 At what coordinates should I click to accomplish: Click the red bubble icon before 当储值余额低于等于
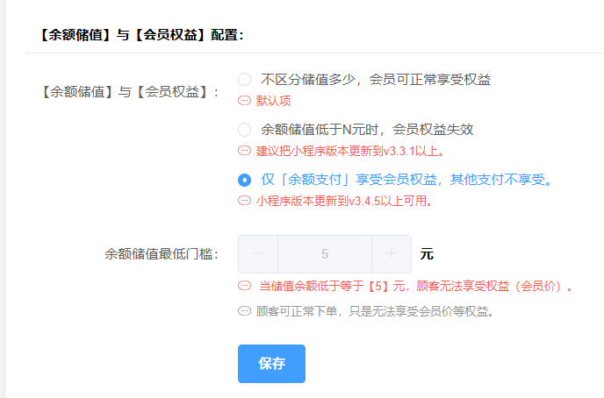pos(244,286)
